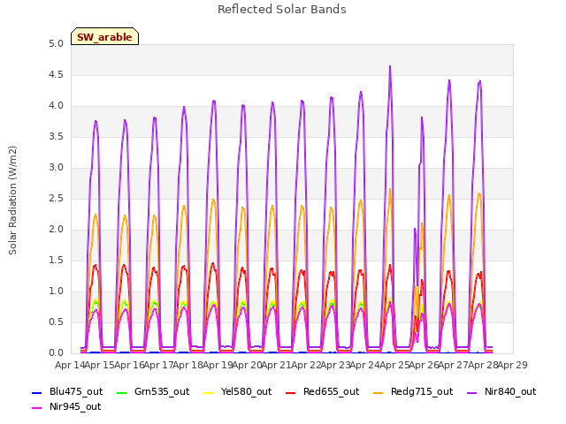Screen dimensions: 566x424
Task: Click the Redg715 orange peak on Apr 19
Action: 213,200
